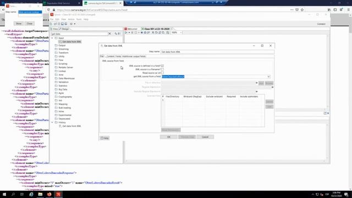This screenshot has width=352, height=198.
Task: Collapse the History folder in steps tree
Action: click(52, 122)
